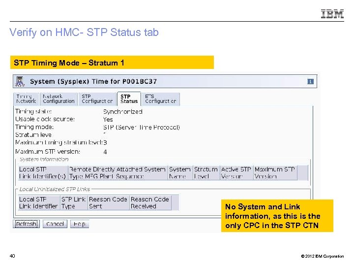Click the IBM logo
The width and height of the screenshot is (354, 266).
(332, 14)
